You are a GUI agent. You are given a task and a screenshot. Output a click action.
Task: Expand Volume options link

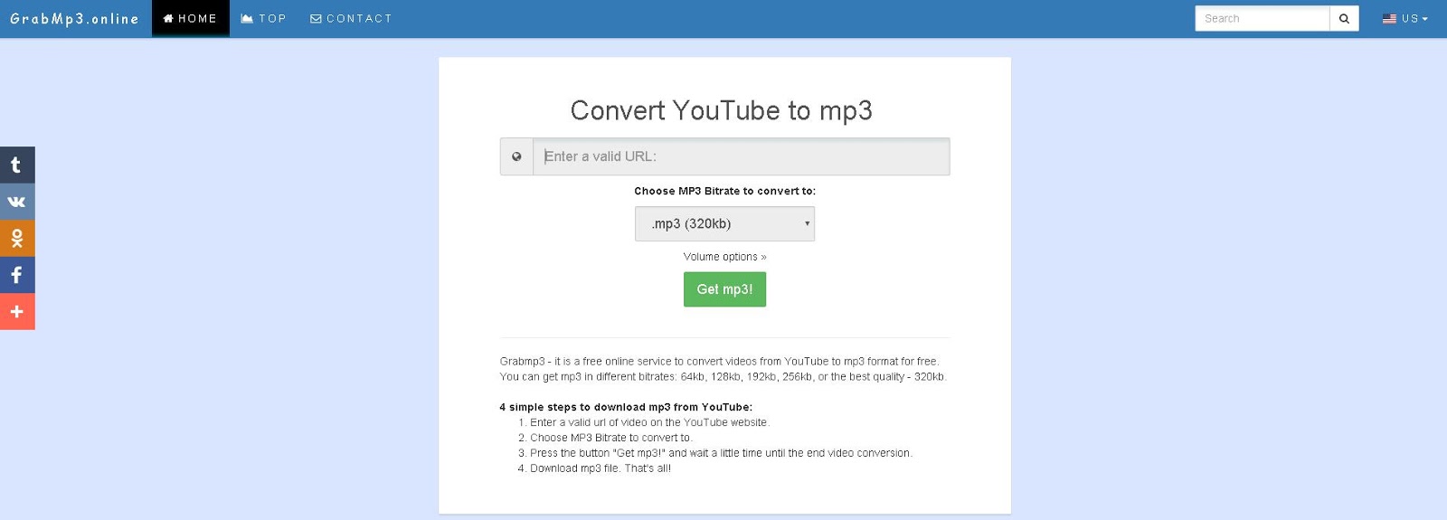tap(724, 257)
